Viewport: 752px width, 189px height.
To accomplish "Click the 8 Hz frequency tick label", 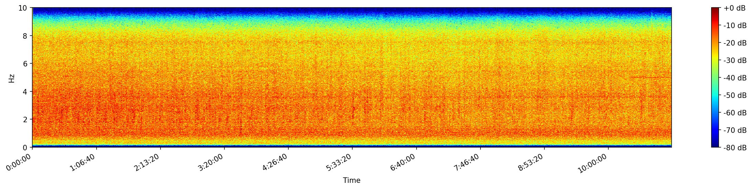I will (25, 36).
